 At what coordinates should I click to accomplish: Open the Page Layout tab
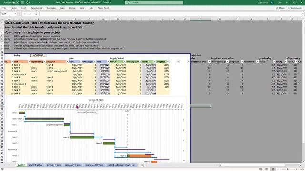(x=37, y=8)
